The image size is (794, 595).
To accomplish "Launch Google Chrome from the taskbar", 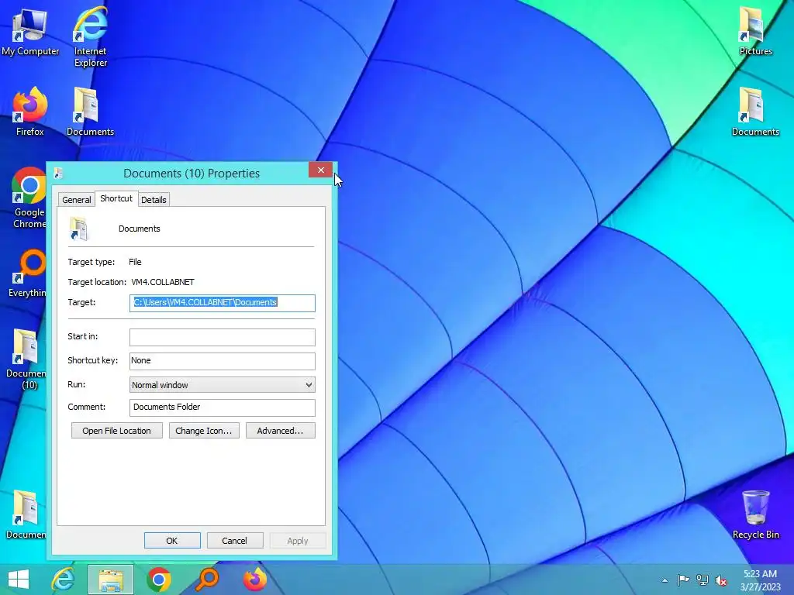I will click(158, 580).
